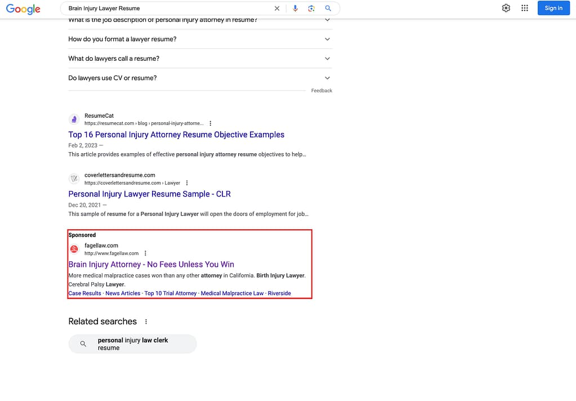
Task: Click the Sign in button
Action: point(553,8)
